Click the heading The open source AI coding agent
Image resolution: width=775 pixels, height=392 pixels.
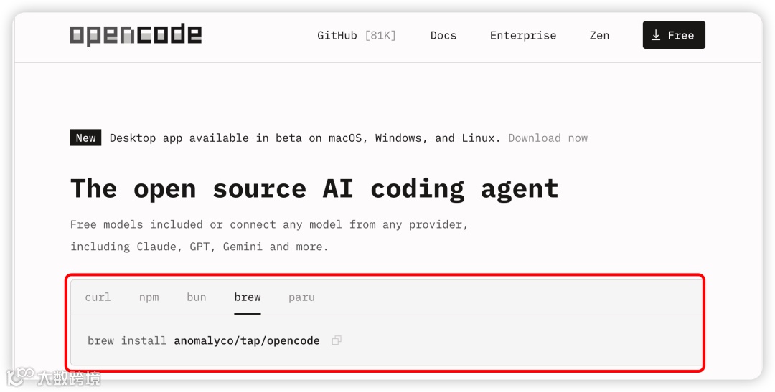point(314,188)
